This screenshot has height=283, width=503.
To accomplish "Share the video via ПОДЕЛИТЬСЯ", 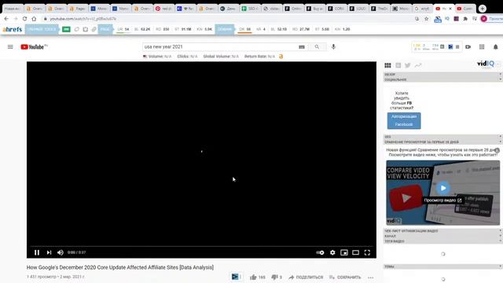I will [306, 277].
